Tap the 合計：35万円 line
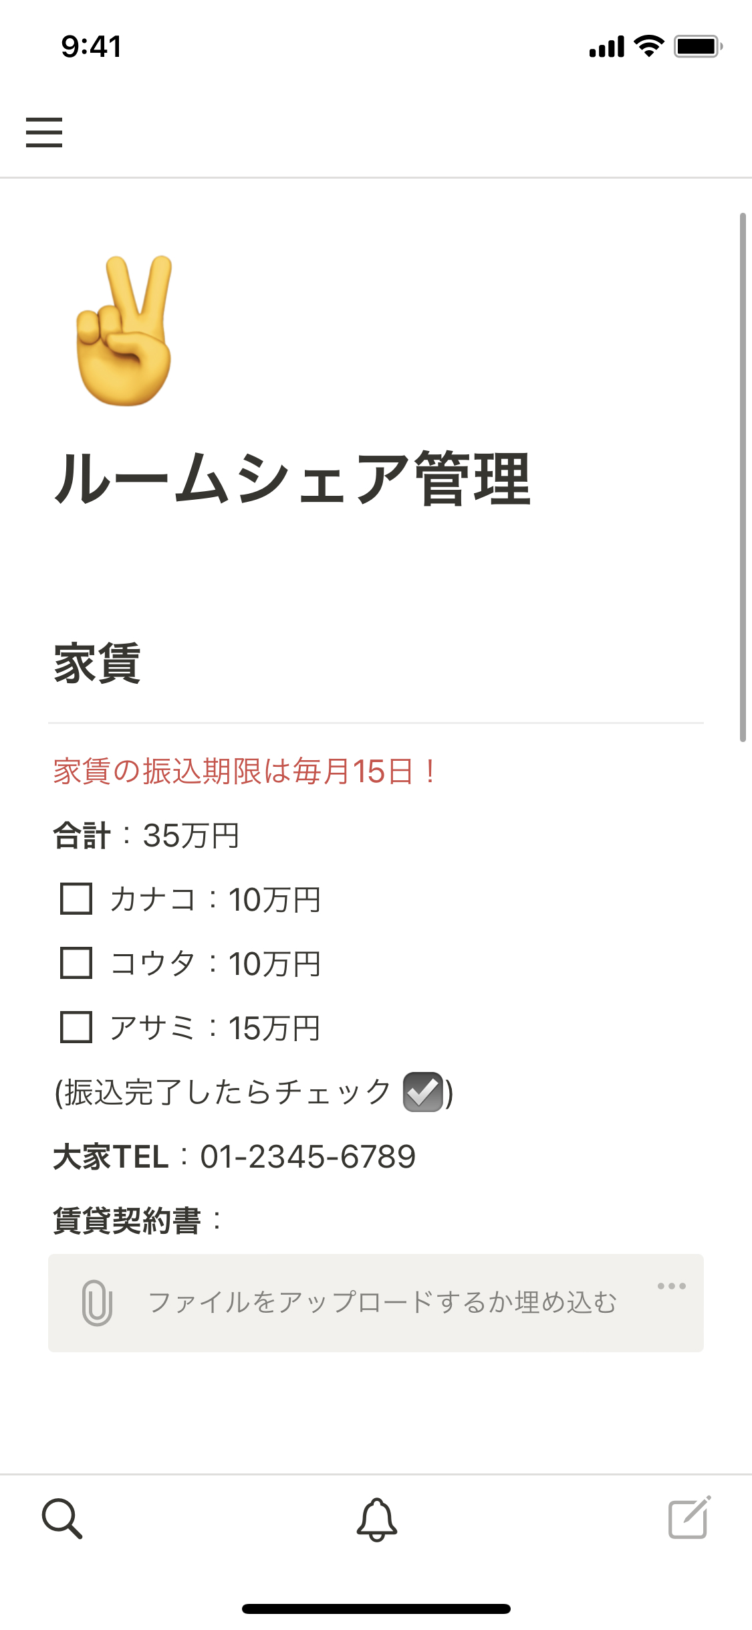The height and width of the screenshot is (1630, 752). coord(146,835)
